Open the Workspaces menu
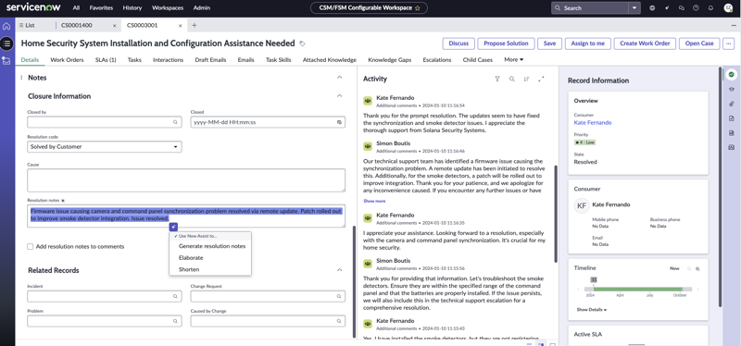 (x=168, y=8)
